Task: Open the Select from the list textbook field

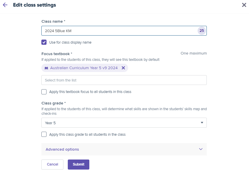Action: pos(124,80)
